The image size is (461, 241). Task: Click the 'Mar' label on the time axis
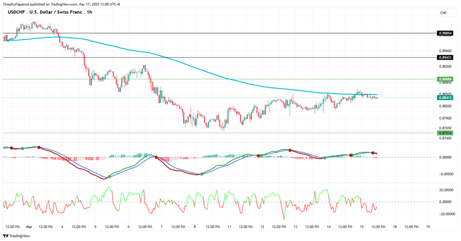click(29, 227)
